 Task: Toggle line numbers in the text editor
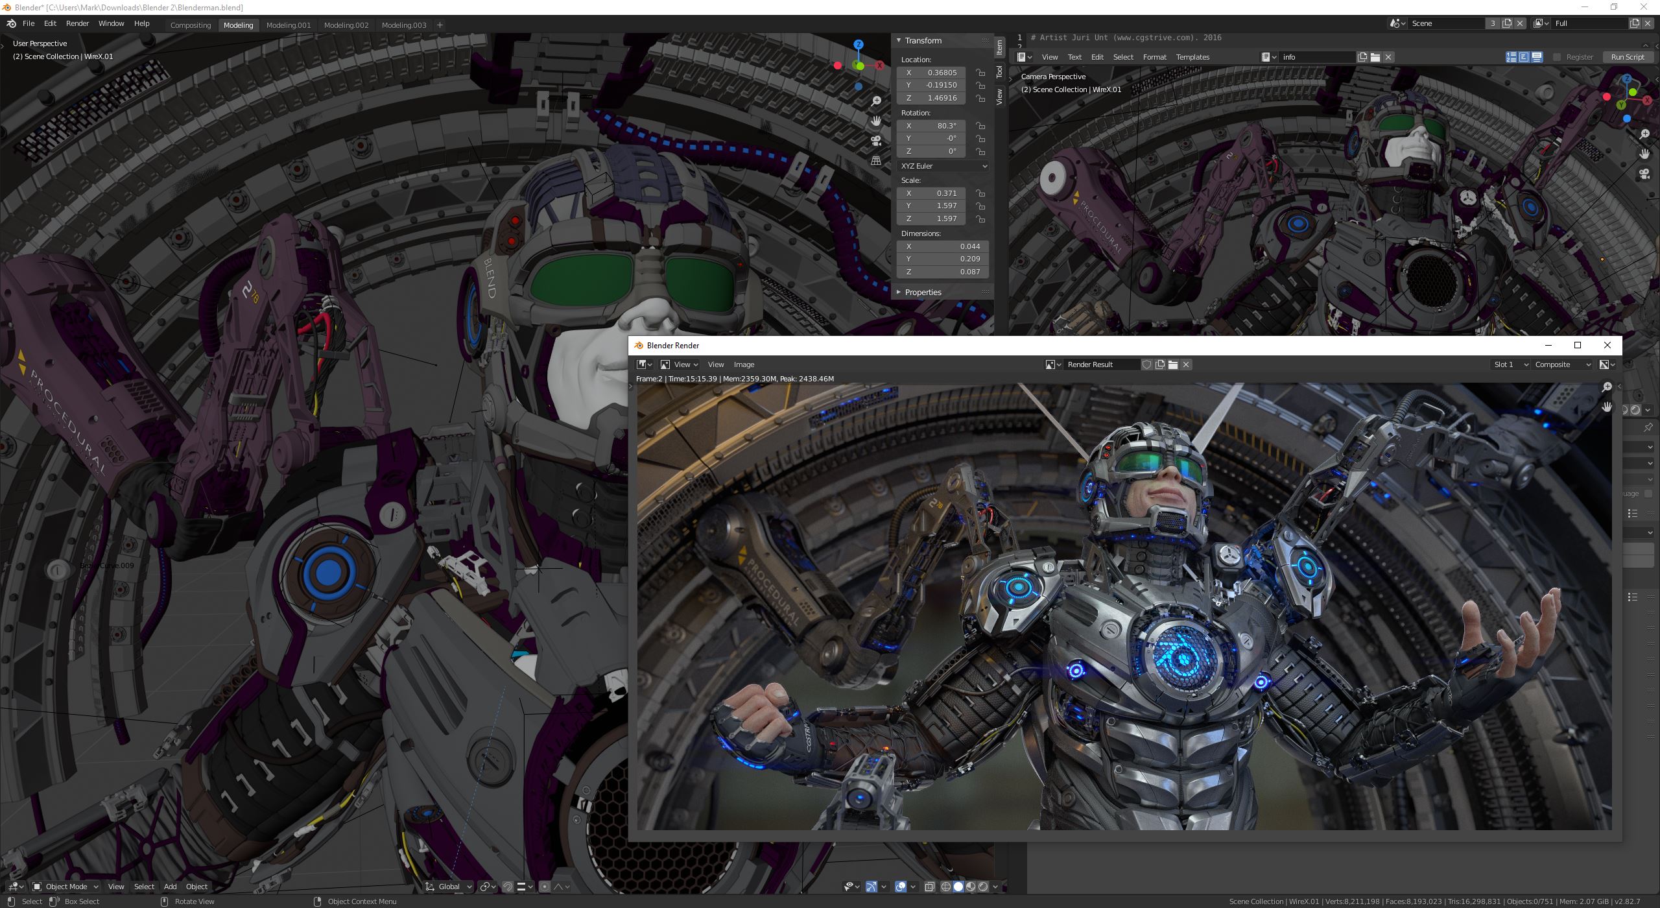pyautogui.click(x=1511, y=57)
